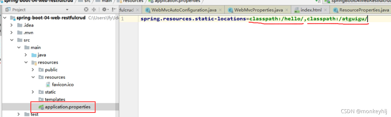This screenshot has height=117, width=391.
Task: Expand the .idea folder
Action: coord(11,25)
